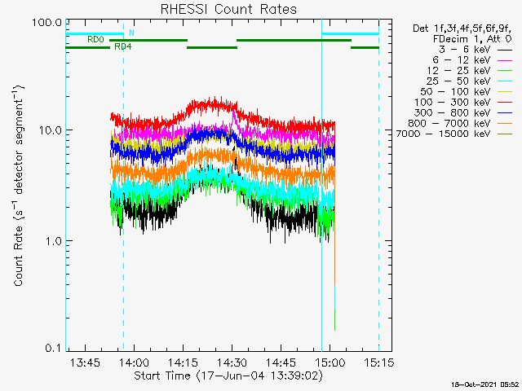Click olive line swatch for 7000 - 15000 keV
The image size is (522, 391).
505,134
